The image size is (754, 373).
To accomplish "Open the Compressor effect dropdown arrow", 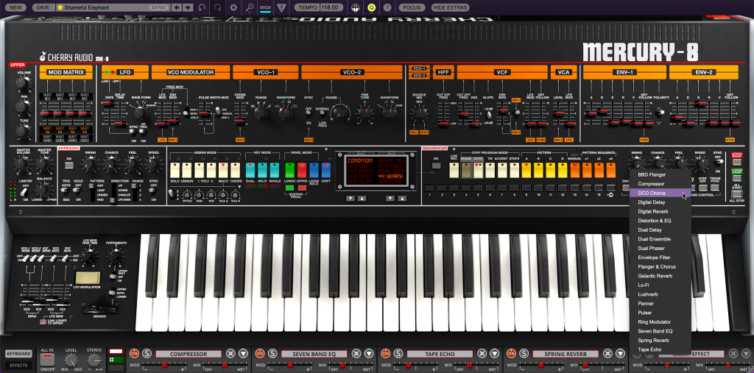I will [x=243, y=353].
